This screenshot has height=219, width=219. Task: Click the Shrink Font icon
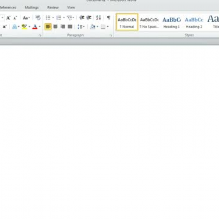(x=15, y=18)
